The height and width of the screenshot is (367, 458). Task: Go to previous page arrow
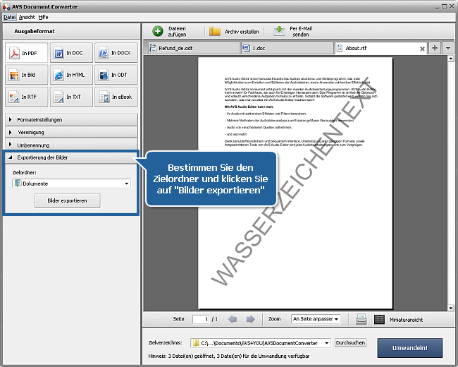pyautogui.click(x=233, y=319)
